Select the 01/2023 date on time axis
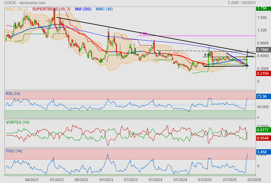The width and height of the screenshot is (271, 183). [106, 180]
